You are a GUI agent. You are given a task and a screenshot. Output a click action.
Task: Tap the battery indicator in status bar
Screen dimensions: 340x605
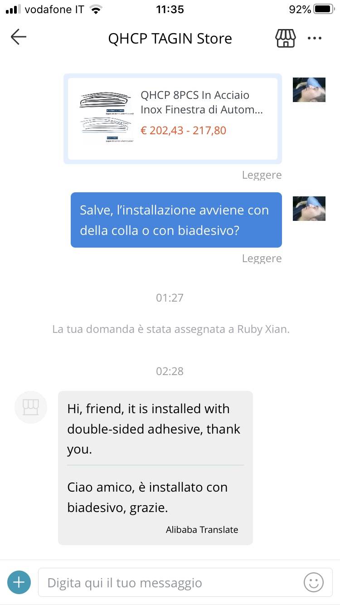click(x=324, y=9)
